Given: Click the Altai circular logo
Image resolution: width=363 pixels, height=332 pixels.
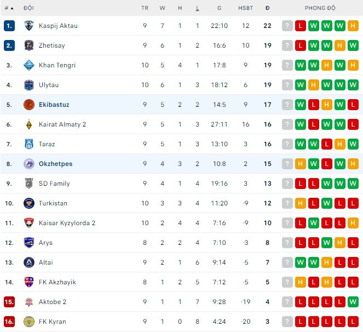Looking at the screenshot, I should pyautogui.click(x=29, y=262).
